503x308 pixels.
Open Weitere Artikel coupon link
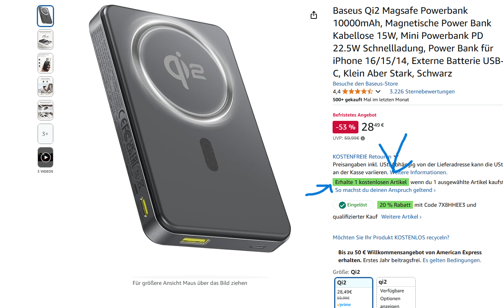pos(402,217)
